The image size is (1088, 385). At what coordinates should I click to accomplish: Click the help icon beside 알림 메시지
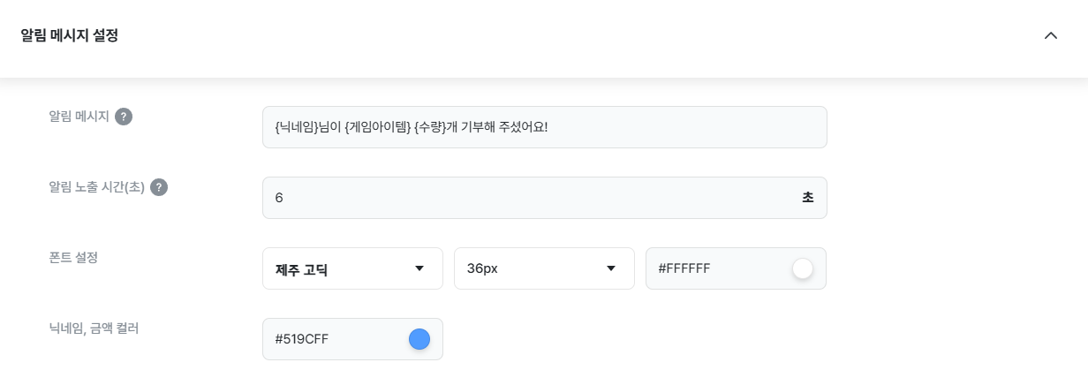point(124,117)
